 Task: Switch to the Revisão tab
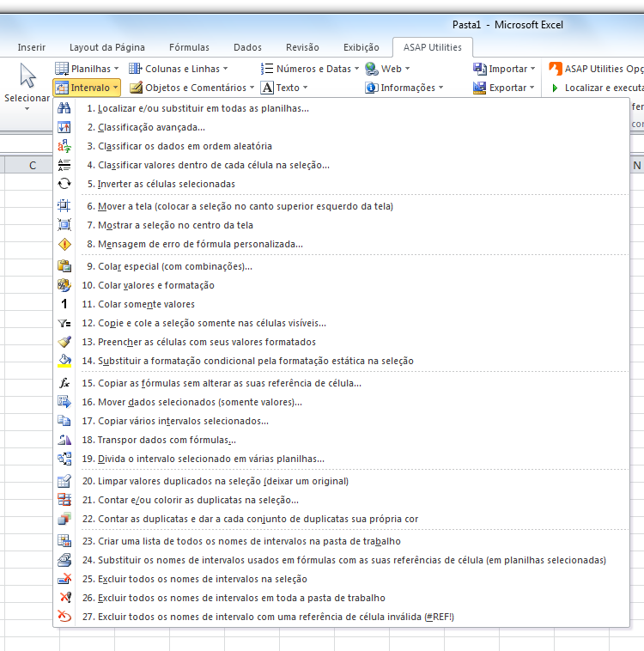pos(302,47)
